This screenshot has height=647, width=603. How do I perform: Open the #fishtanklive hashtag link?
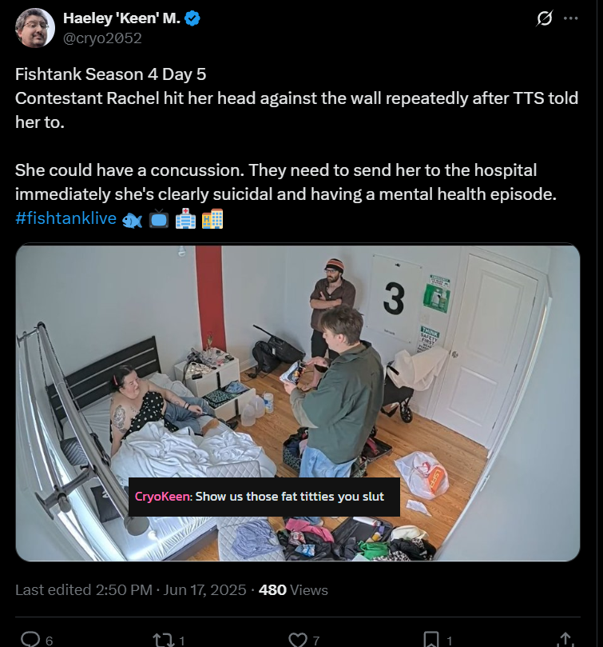pyautogui.click(x=66, y=218)
